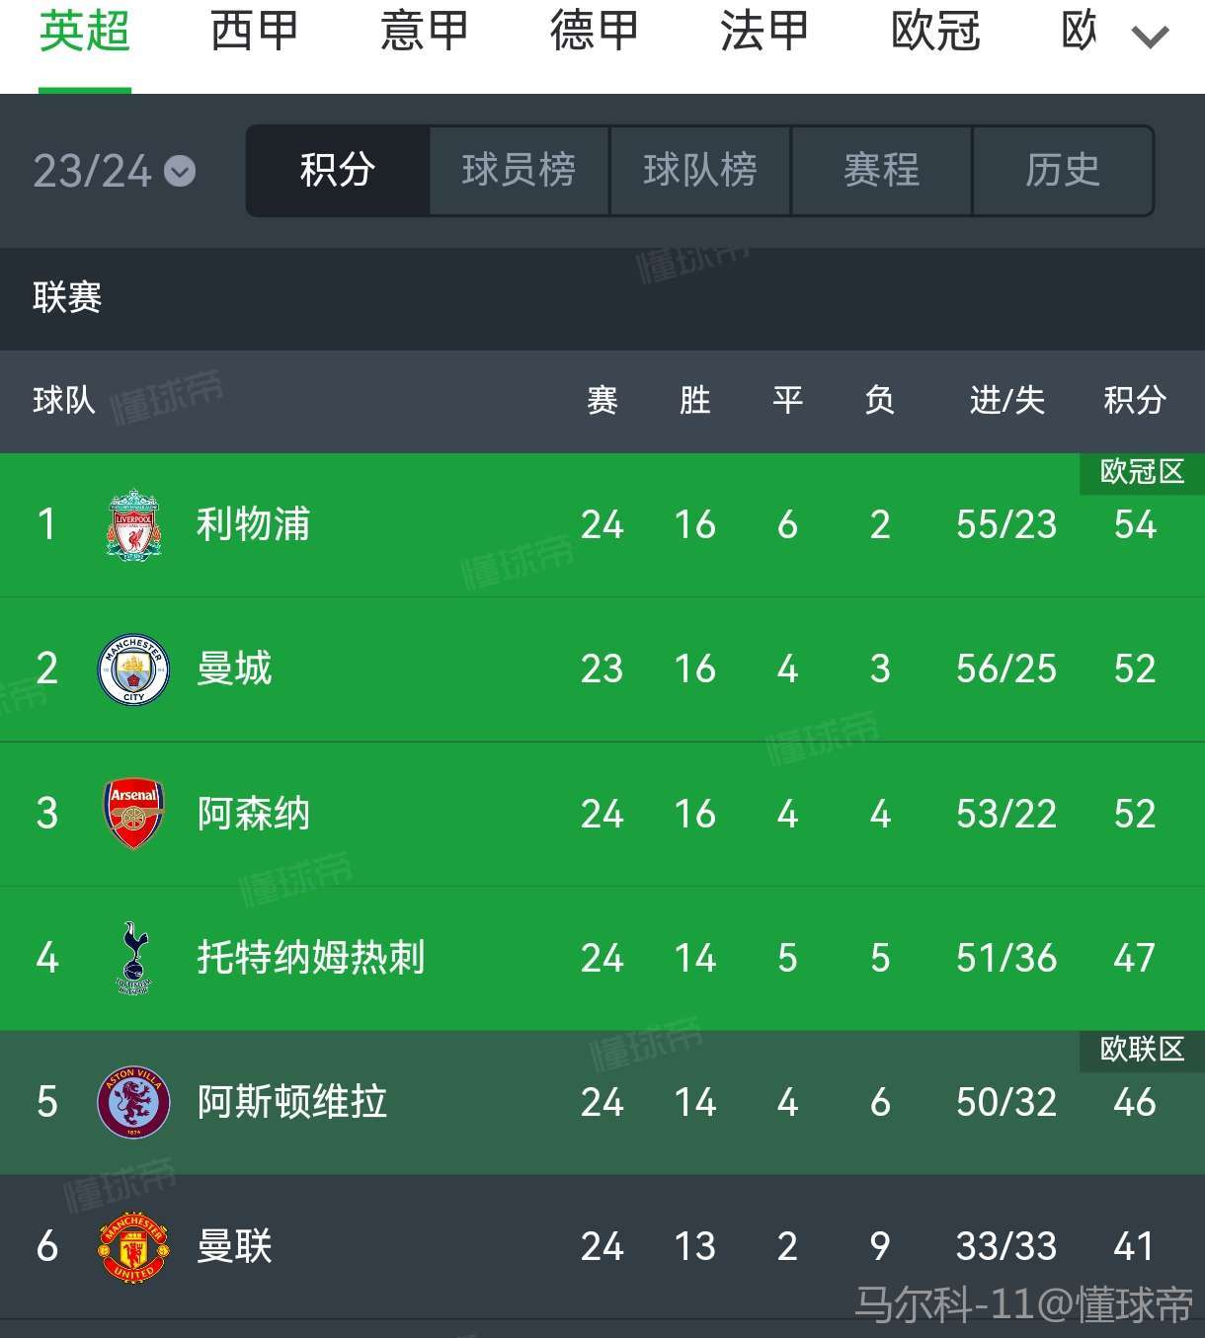This screenshot has height=1338, width=1205.
Task: Click the Tottenham Hotspur crest
Action: [133, 958]
